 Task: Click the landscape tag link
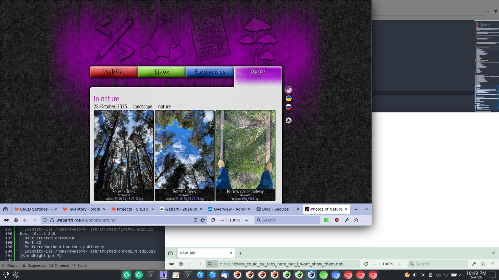point(143,107)
